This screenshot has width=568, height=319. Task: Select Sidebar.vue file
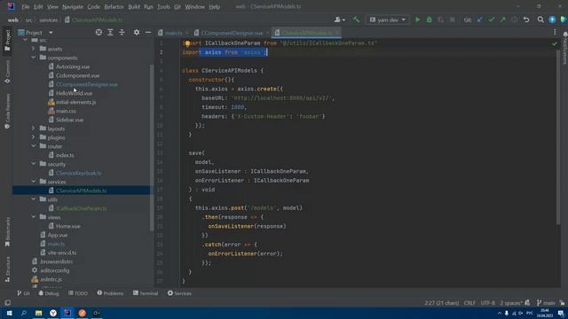69,120
